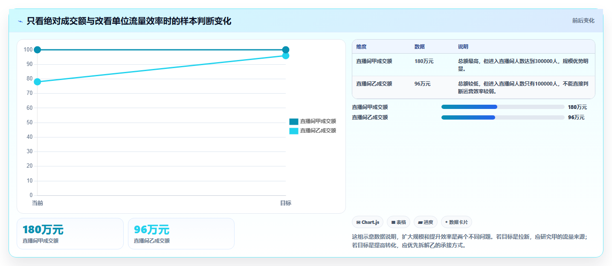Image resolution: width=612 pixels, height=266 pixels.
Task: Select the 表格 tag
Action: pos(398,222)
